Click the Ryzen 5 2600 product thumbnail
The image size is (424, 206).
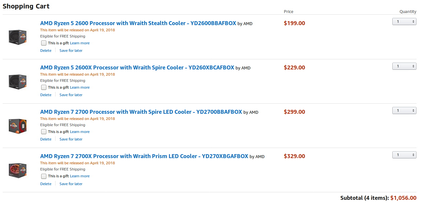click(18, 37)
